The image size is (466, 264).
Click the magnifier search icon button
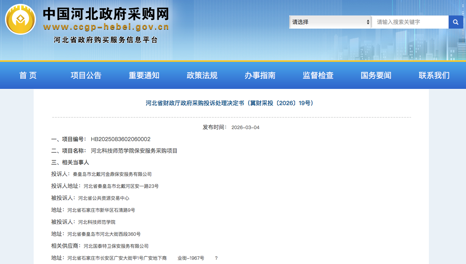[x=456, y=22]
